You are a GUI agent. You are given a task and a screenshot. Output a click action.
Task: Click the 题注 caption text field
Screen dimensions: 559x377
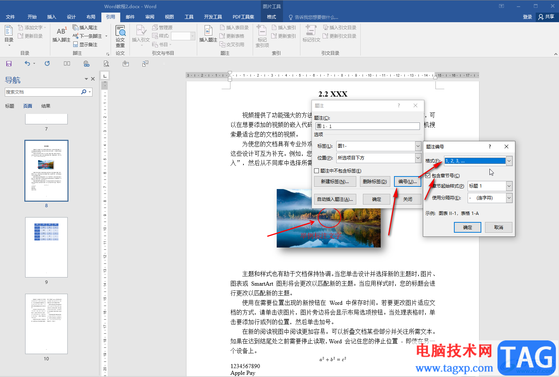[x=368, y=126]
